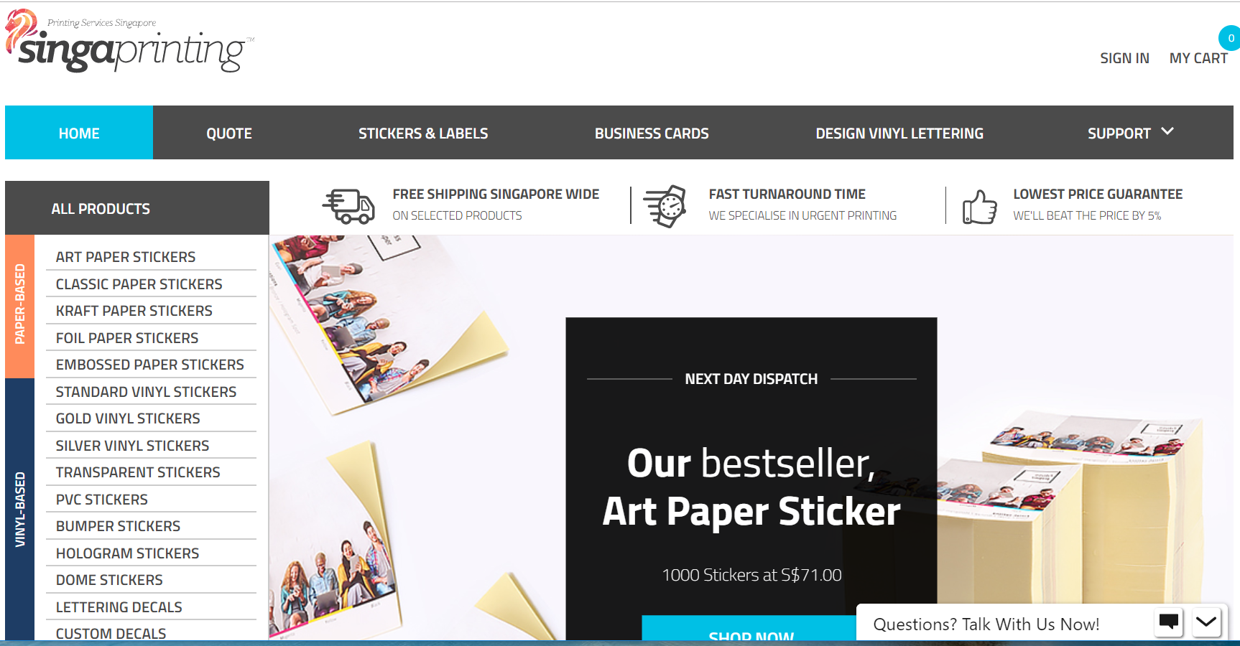Click the fast turnaround stopwatch icon

pyautogui.click(x=665, y=206)
